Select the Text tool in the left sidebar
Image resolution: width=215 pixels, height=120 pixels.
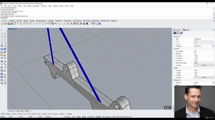[2, 68]
